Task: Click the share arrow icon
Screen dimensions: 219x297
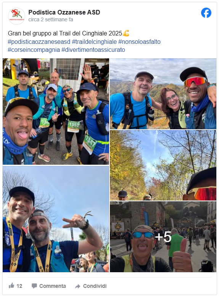Action: pyautogui.click(x=78, y=286)
